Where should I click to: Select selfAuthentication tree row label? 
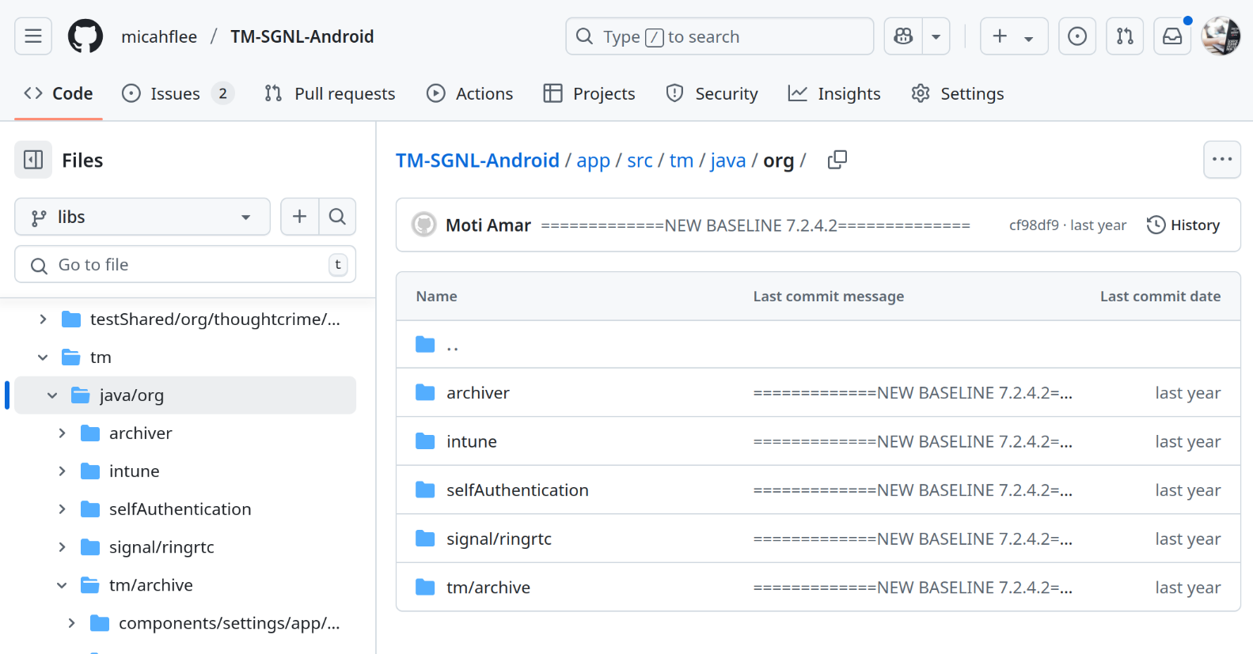[x=180, y=509]
